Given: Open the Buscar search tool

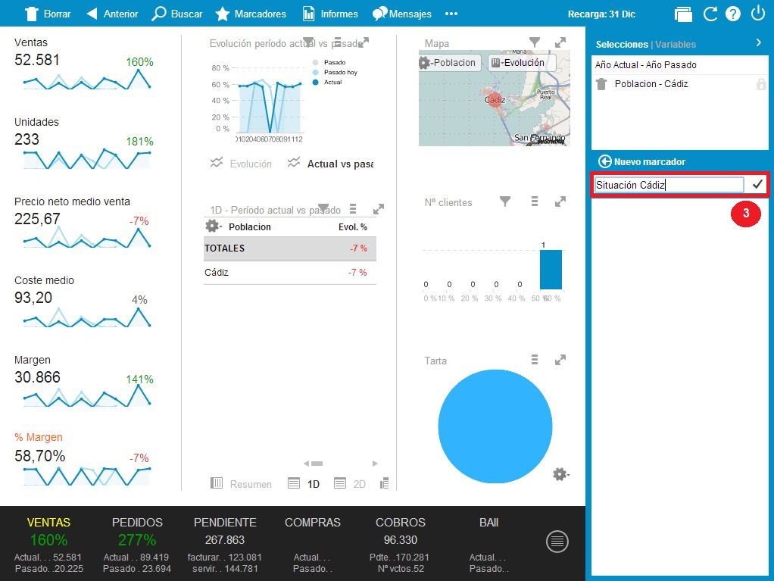Looking at the screenshot, I should click(160, 14).
